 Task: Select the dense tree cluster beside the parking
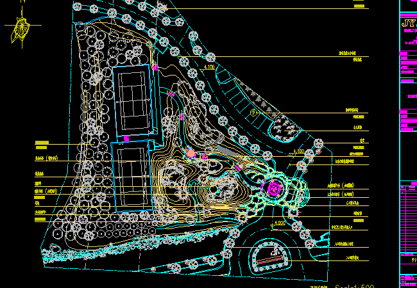283,127
